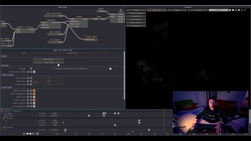
Task: Play the simulation in the viewport toolbar
Action: pos(230,10)
